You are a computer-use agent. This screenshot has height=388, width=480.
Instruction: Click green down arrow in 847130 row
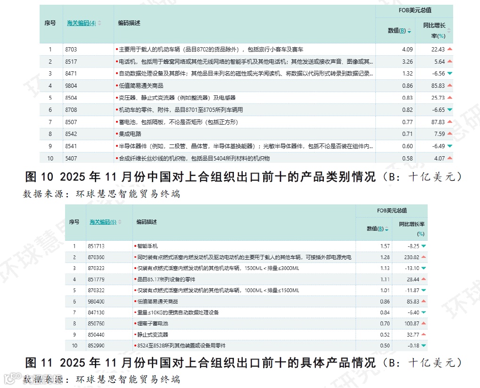tap(424, 312)
